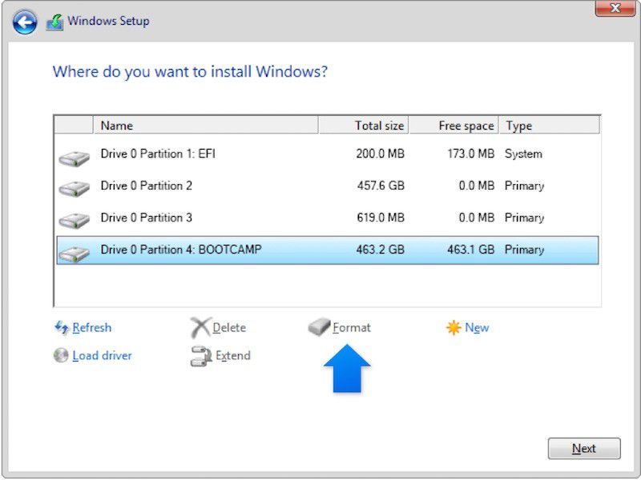
Task: Click the Refresh circular arrows icon
Action: tap(62, 327)
